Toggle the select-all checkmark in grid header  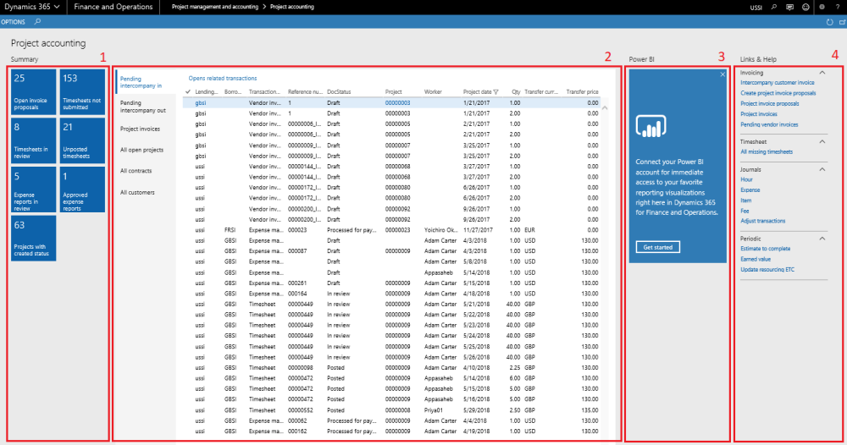(187, 91)
